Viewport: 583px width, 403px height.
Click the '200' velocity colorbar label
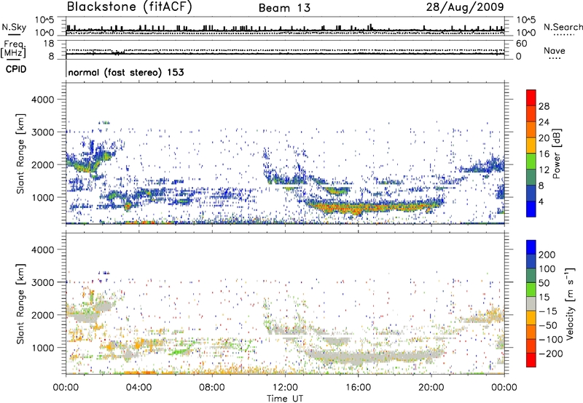tap(547, 255)
